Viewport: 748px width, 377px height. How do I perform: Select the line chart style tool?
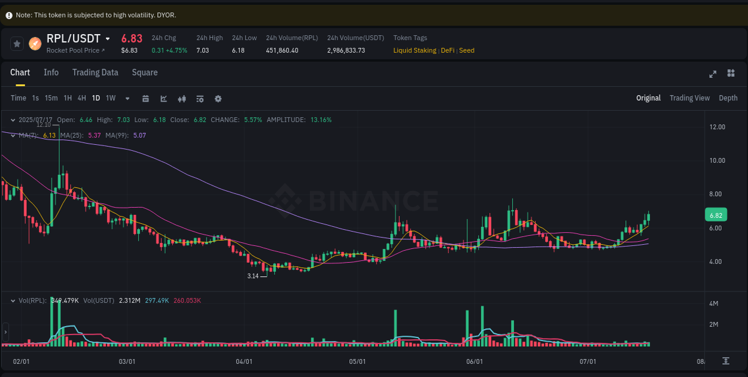click(163, 98)
